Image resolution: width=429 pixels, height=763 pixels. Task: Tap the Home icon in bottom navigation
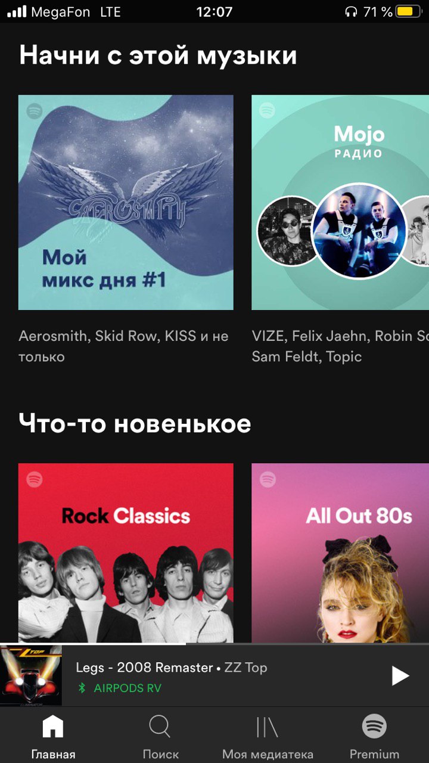[53, 726]
